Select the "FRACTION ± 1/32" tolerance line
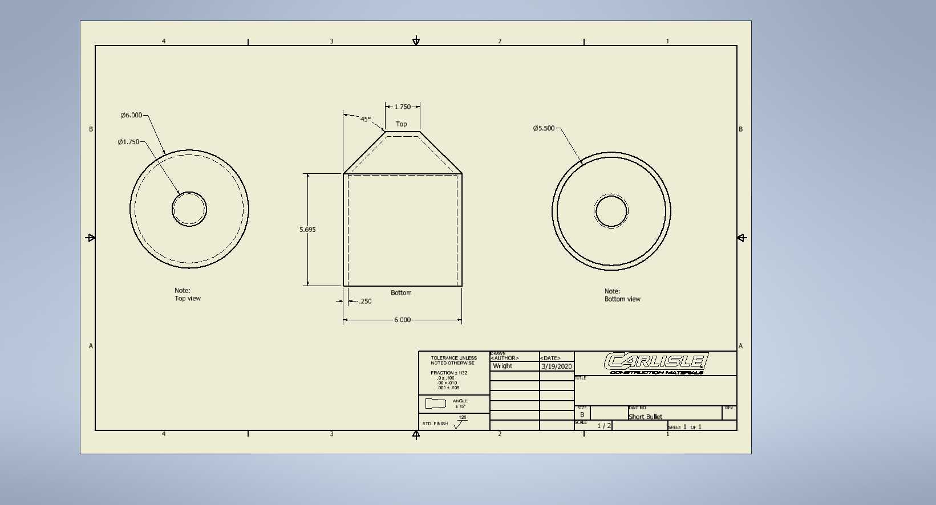This screenshot has width=936, height=505. [x=449, y=373]
